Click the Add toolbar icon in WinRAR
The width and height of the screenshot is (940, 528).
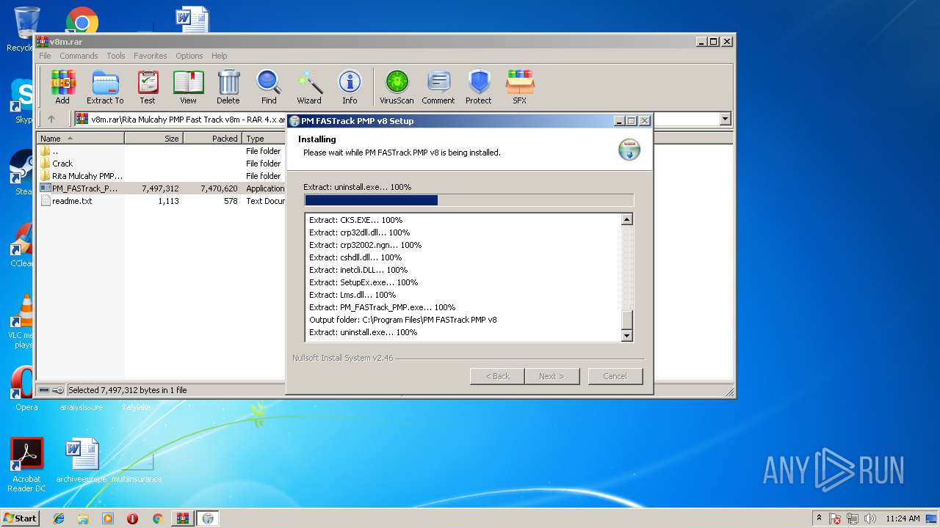tap(62, 87)
